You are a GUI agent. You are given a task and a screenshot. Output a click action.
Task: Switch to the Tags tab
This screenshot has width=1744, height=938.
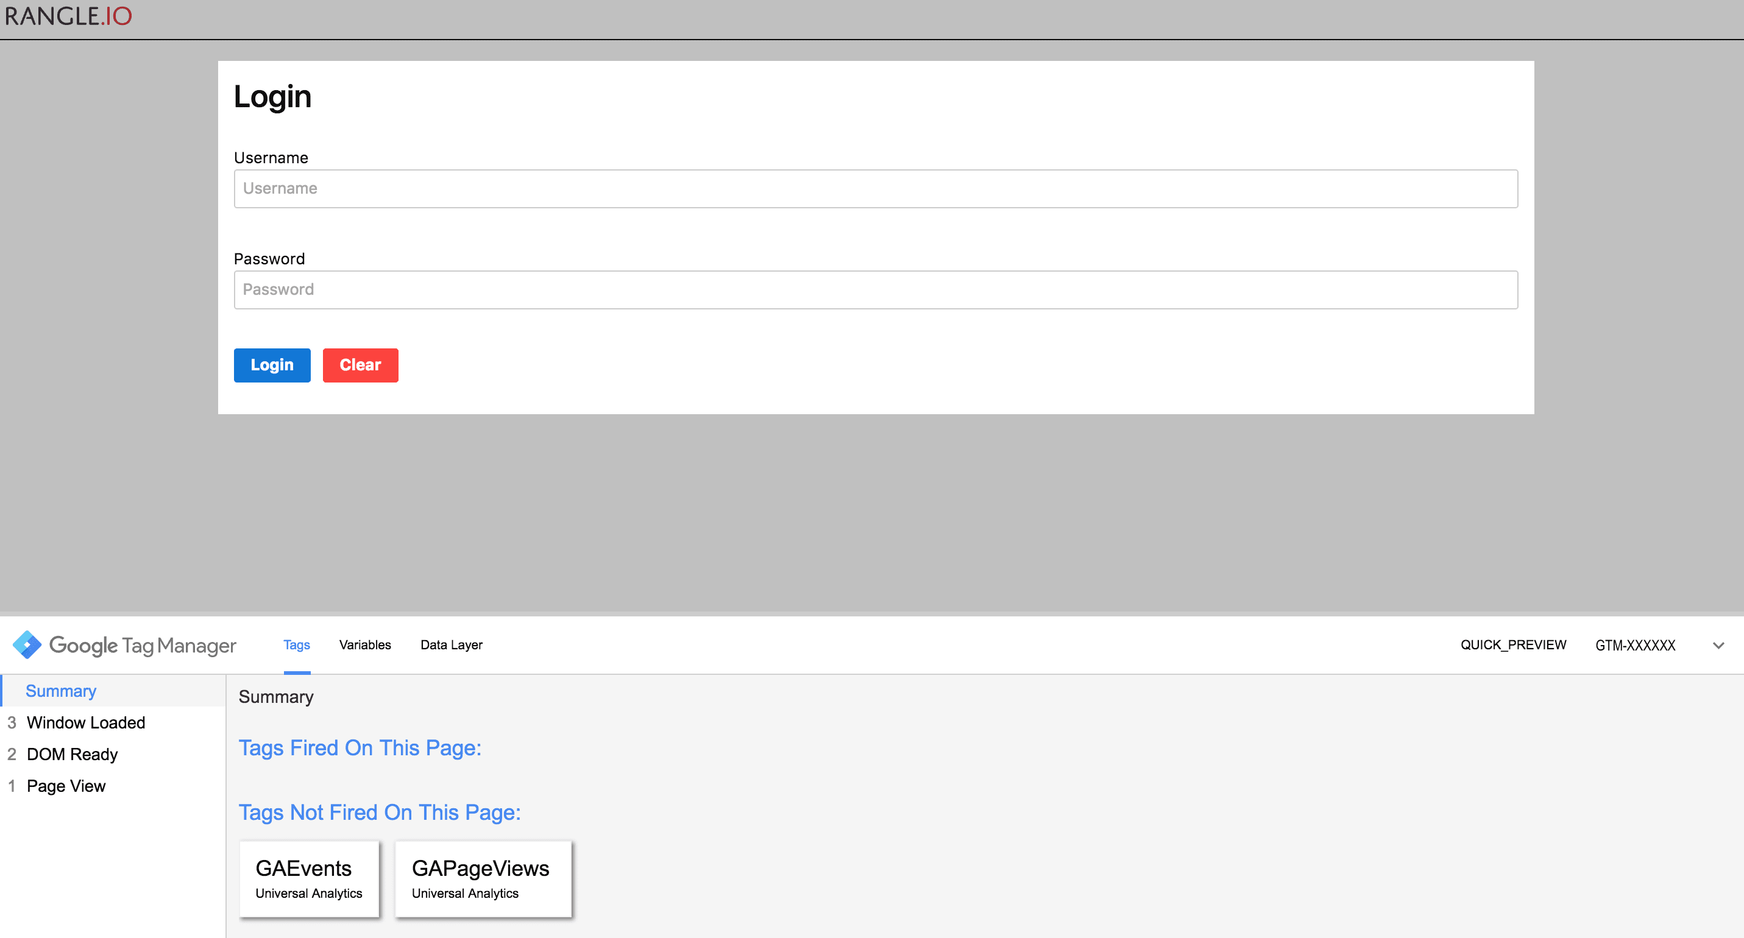tap(297, 645)
